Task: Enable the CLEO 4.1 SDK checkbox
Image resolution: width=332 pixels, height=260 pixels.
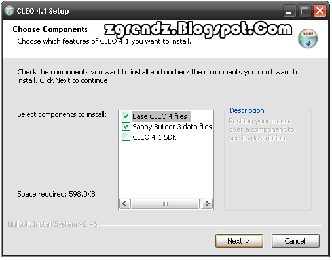Action: pos(126,137)
